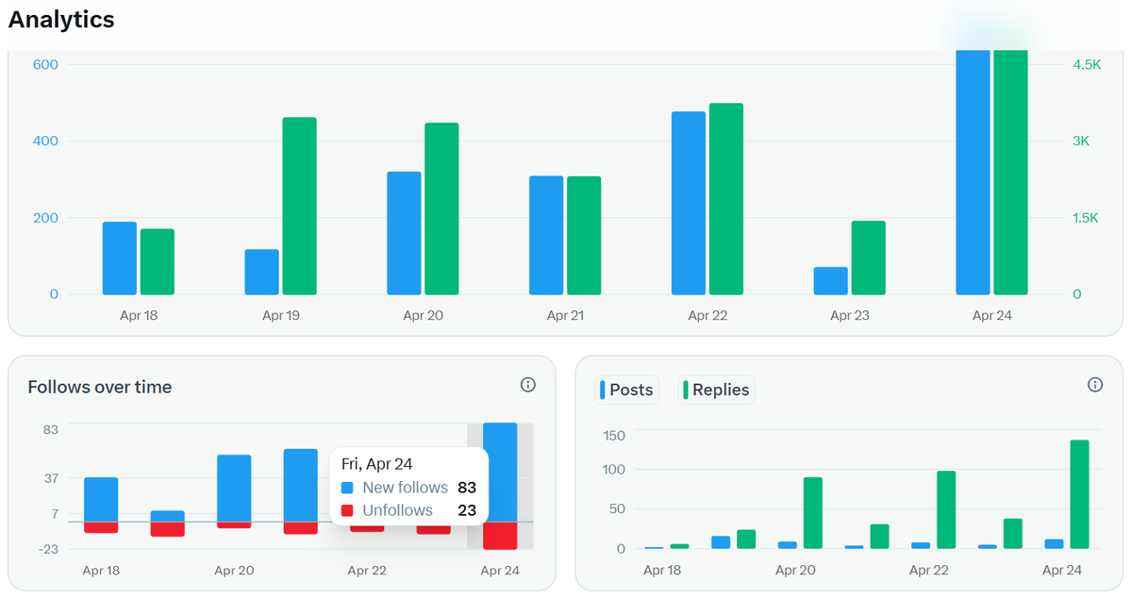This screenshot has height=599, width=1132.
Task: Select the green Apr 18 bar in top chart
Action: pos(158,261)
